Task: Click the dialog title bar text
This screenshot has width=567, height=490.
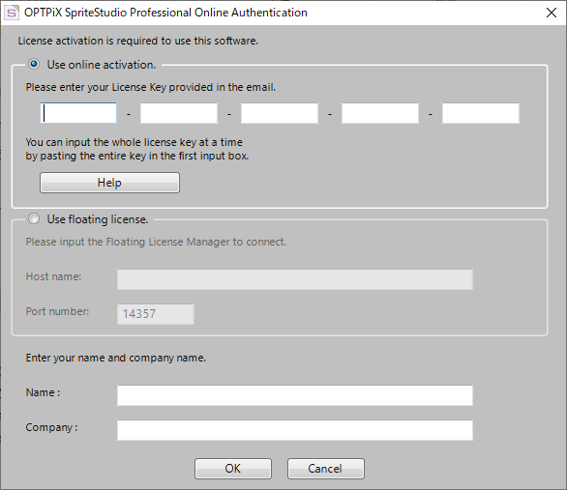Action: coord(165,13)
